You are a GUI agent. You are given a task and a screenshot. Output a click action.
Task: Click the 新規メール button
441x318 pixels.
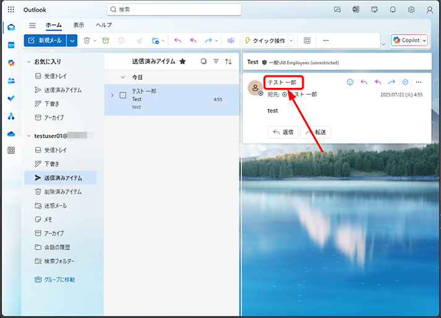click(x=45, y=41)
